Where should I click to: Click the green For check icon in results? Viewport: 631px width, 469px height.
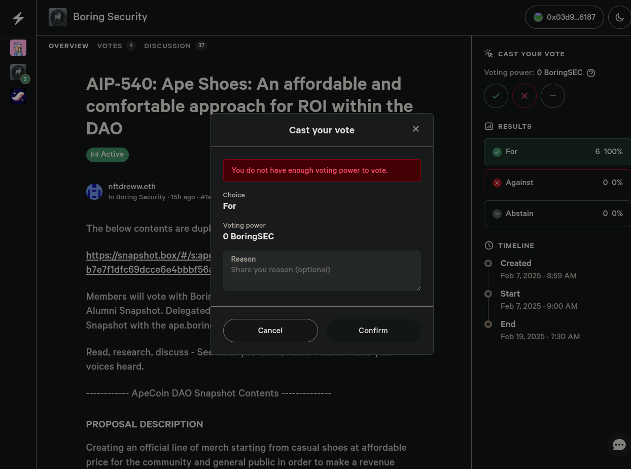pos(497,152)
